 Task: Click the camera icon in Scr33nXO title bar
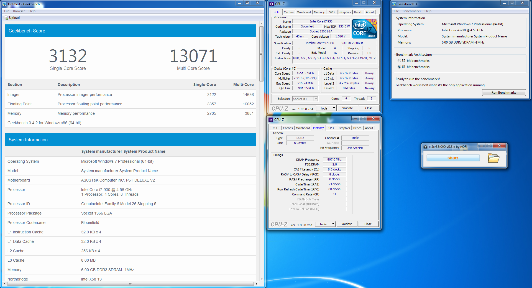tap(425, 147)
